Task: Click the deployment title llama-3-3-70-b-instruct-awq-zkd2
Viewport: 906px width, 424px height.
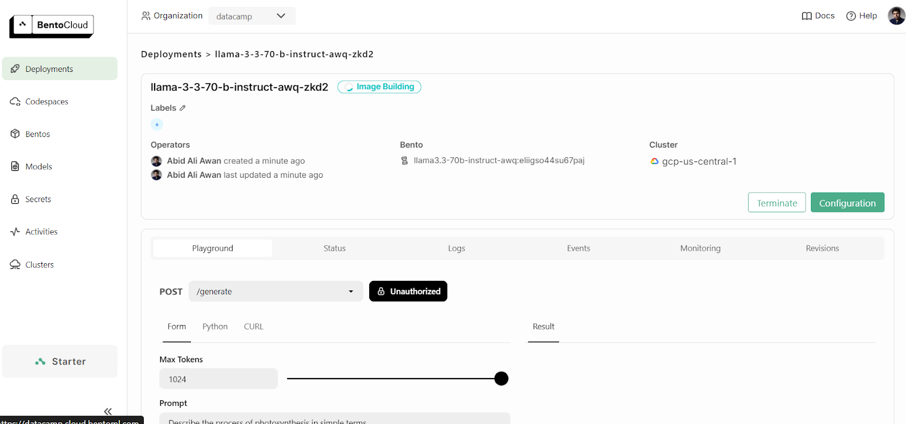Action: tap(240, 87)
